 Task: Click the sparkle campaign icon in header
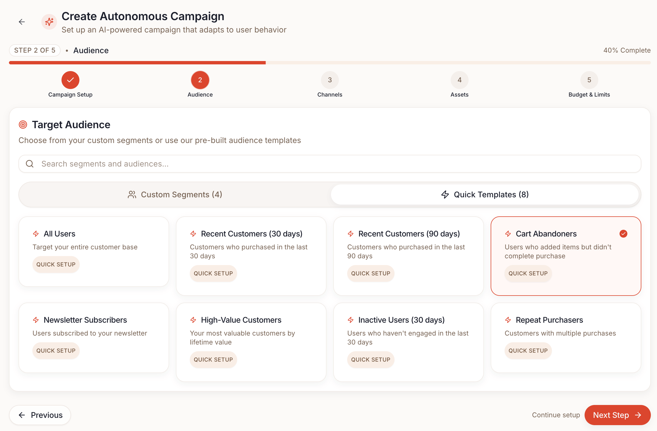tap(49, 22)
